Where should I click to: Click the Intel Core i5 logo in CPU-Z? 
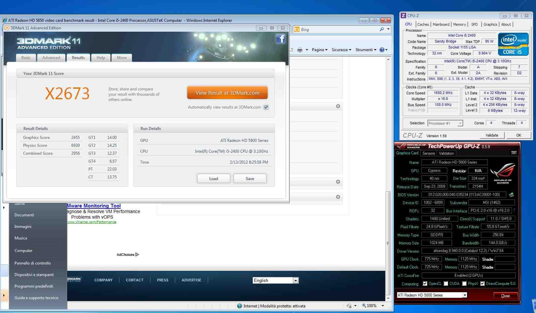[x=513, y=44]
